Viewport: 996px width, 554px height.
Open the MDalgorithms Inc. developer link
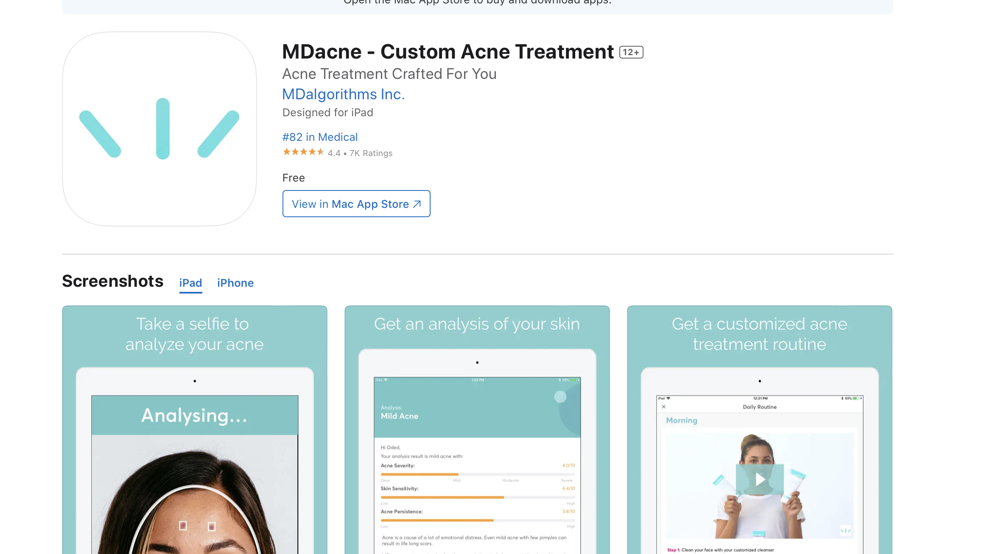(344, 94)
